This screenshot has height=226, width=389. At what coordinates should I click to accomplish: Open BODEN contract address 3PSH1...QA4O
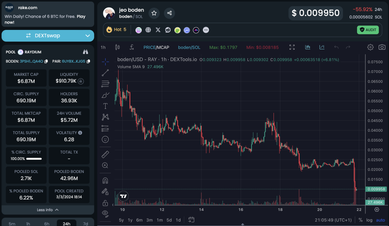click(32, 61)
